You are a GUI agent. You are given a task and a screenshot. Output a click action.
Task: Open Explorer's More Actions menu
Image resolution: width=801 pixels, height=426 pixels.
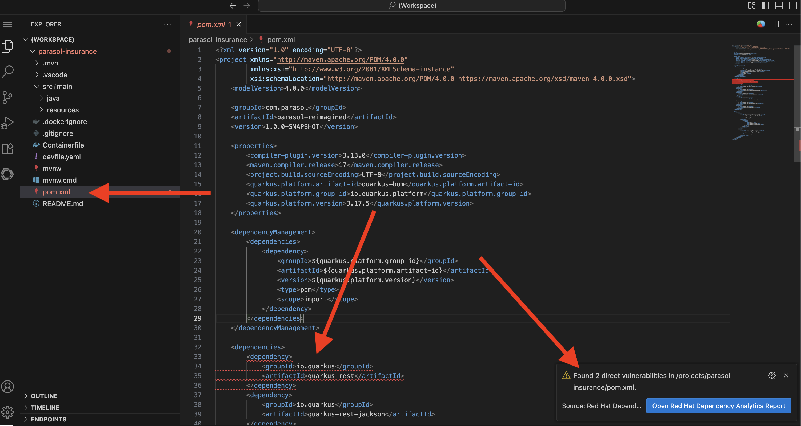coord(167,24)
